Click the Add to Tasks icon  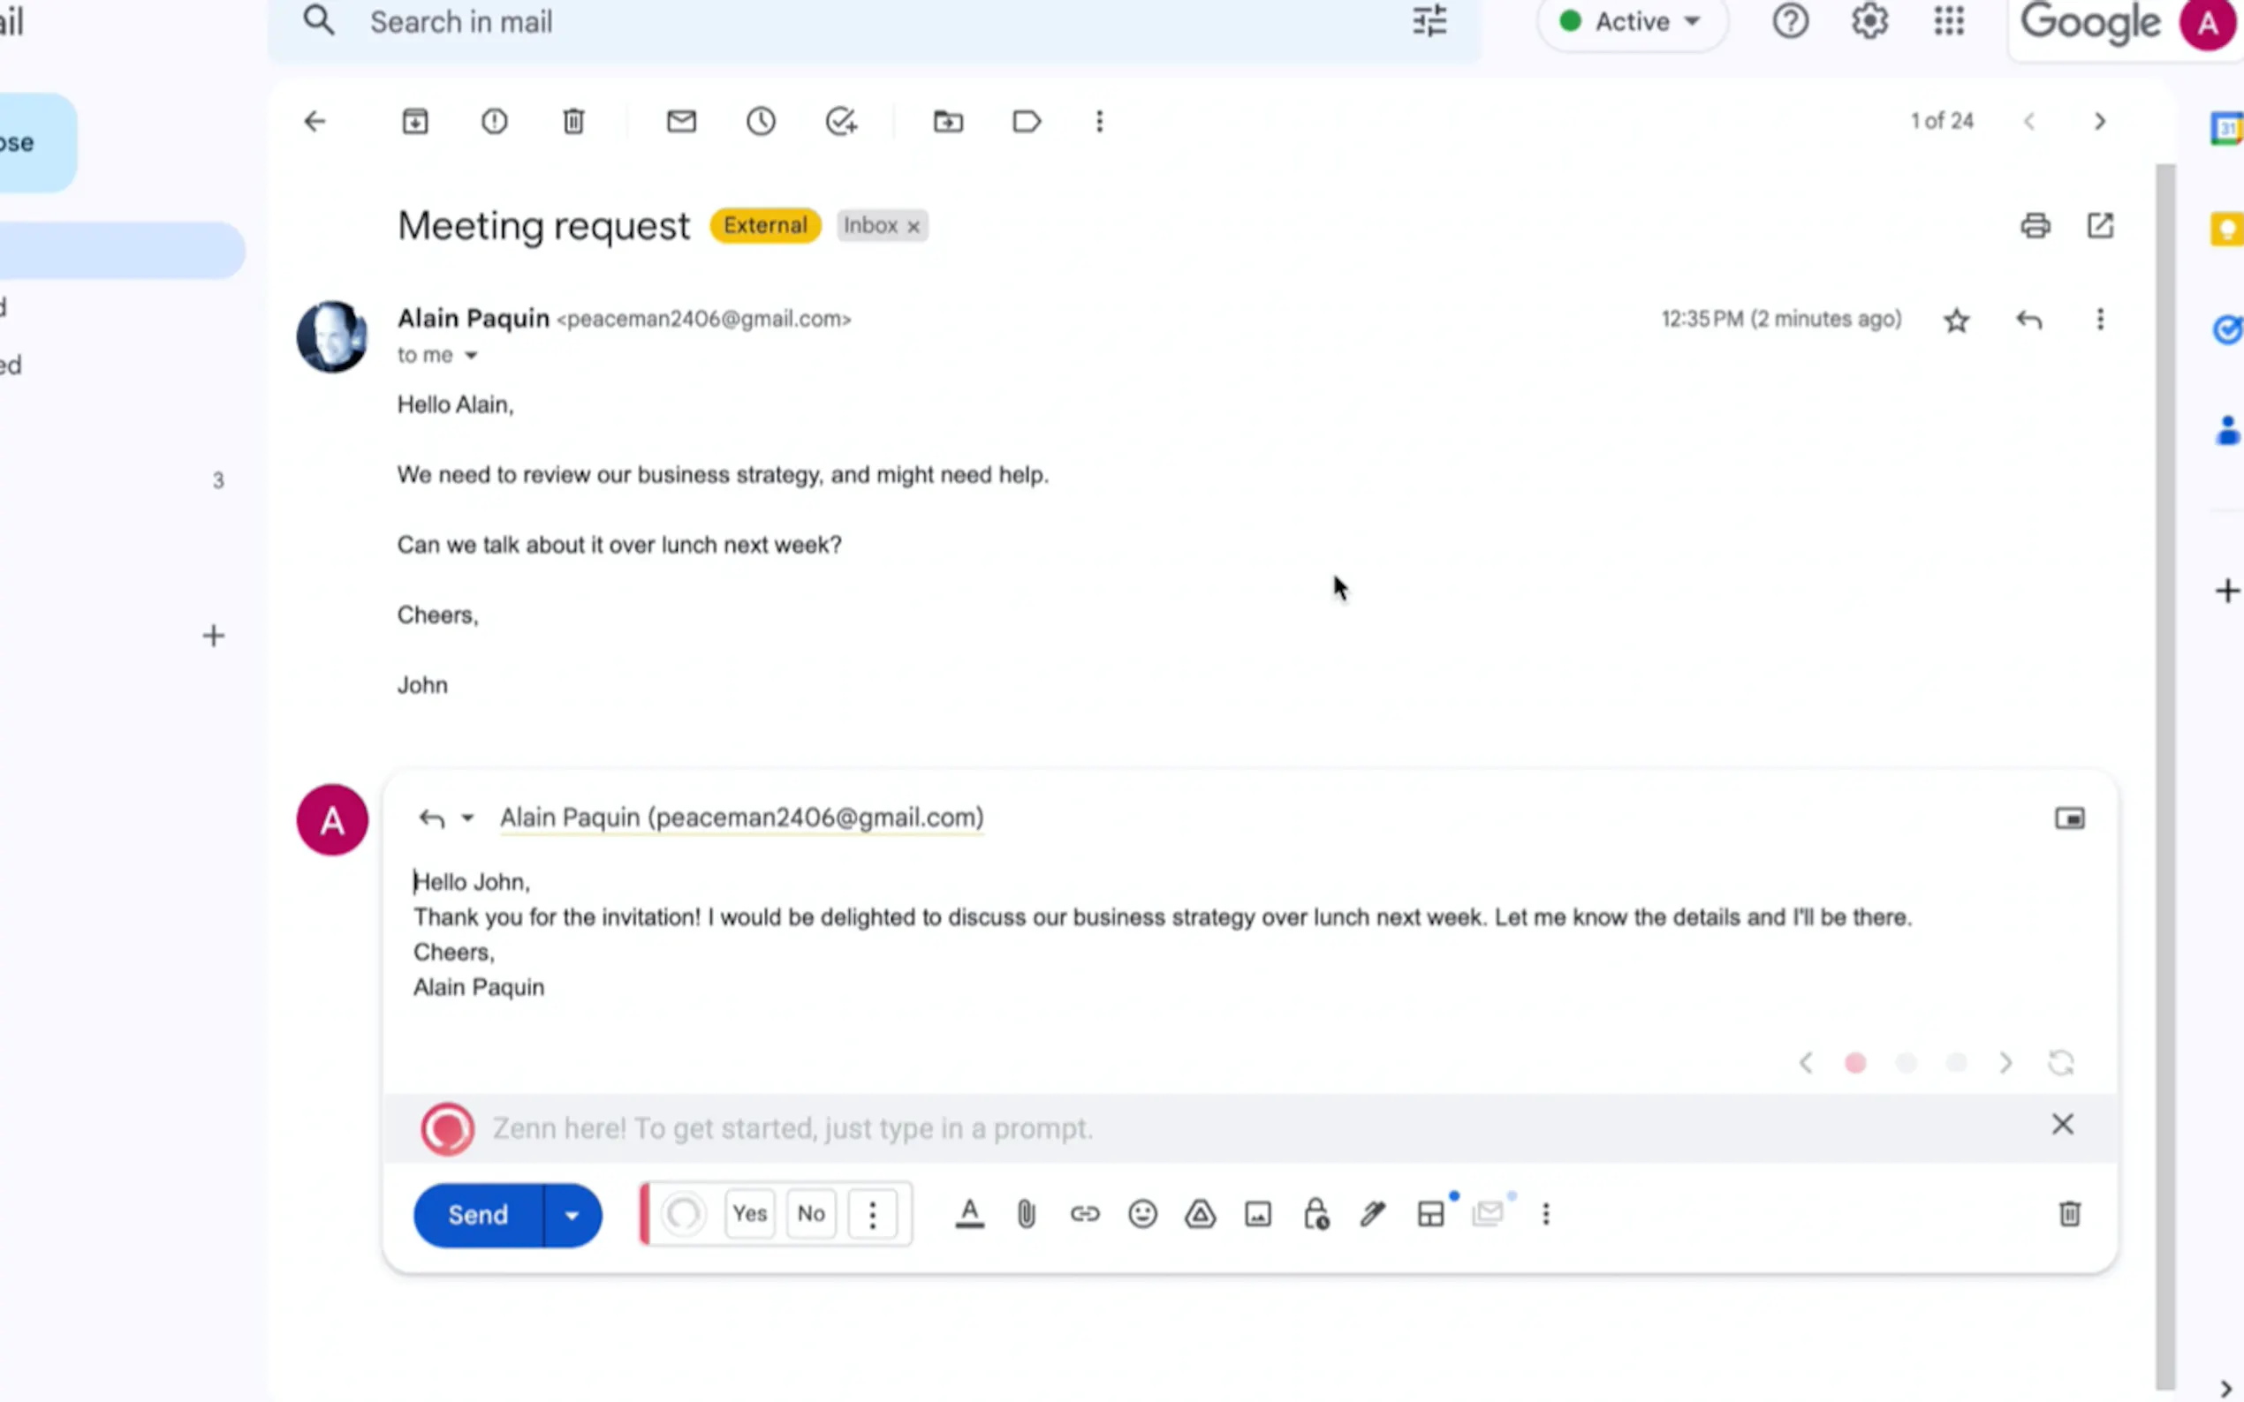click(x=841, y=122)
